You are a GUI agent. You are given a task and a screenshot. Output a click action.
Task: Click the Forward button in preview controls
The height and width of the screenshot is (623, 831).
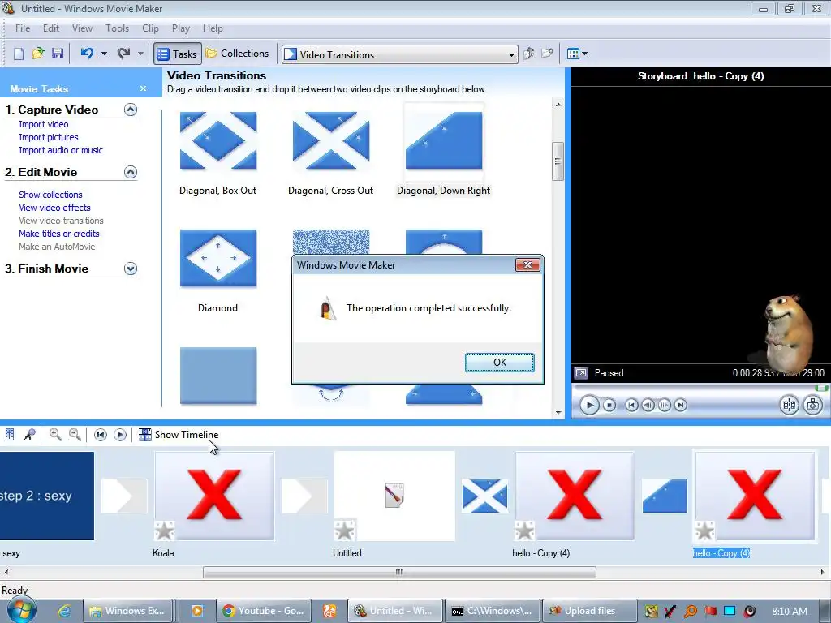point(681,406)
